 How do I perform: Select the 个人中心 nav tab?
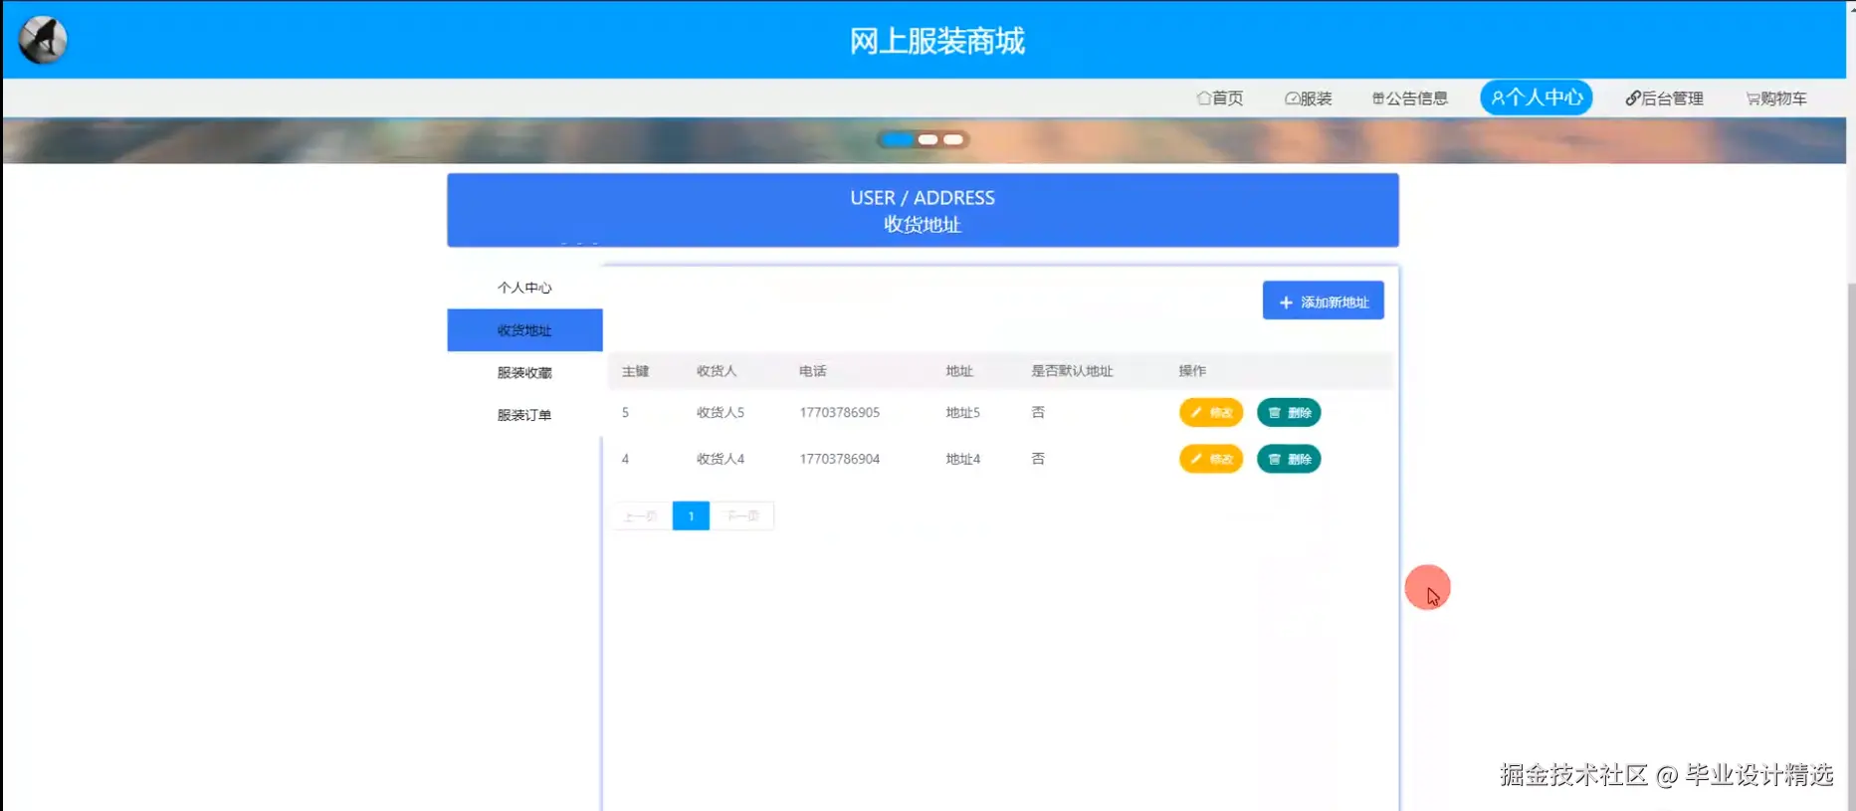click(1537, 98)
